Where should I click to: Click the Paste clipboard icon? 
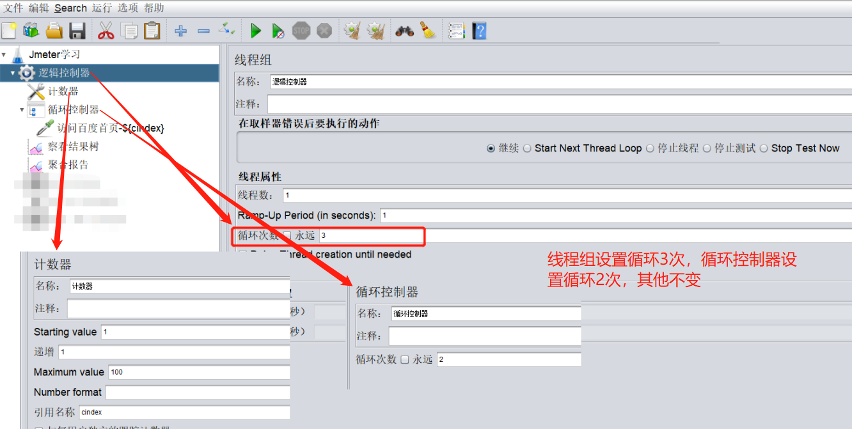coord(152,30)
